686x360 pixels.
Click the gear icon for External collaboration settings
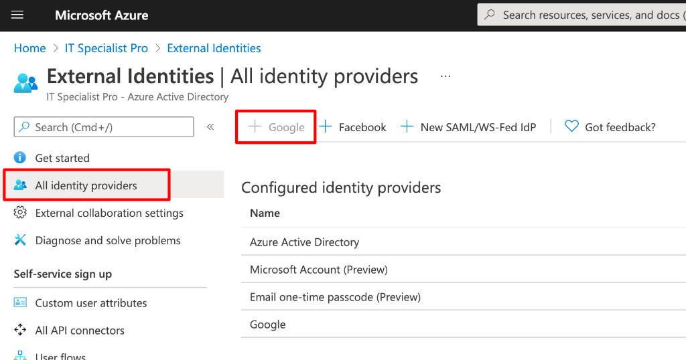click(19, 212)
